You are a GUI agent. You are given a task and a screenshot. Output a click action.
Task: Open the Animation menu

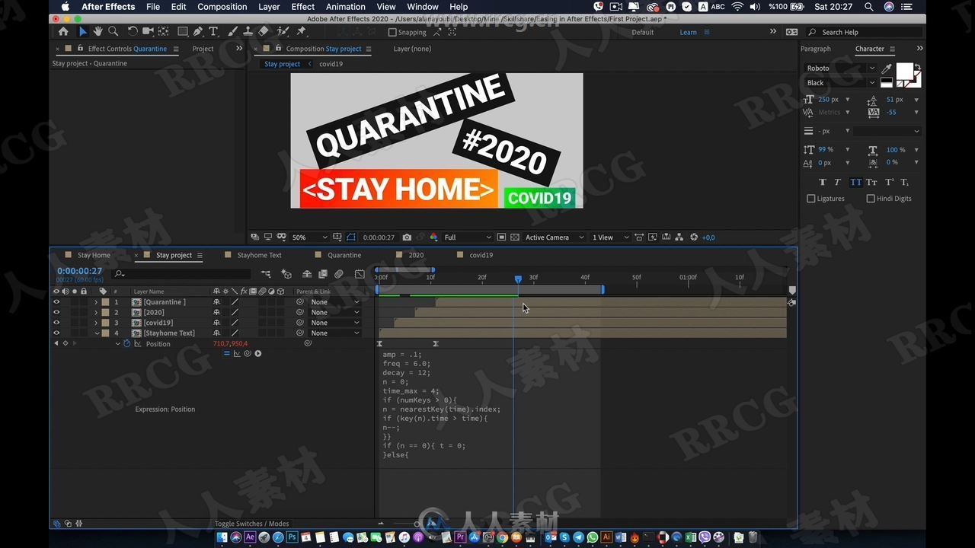coord(346,7)
